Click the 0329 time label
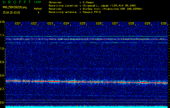This screenshot has height=108, width=170. click(x=148, y=23)
